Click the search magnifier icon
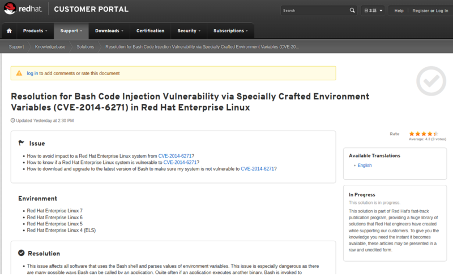453x278 pixels. pyautogui.click(x=352, y=10)
